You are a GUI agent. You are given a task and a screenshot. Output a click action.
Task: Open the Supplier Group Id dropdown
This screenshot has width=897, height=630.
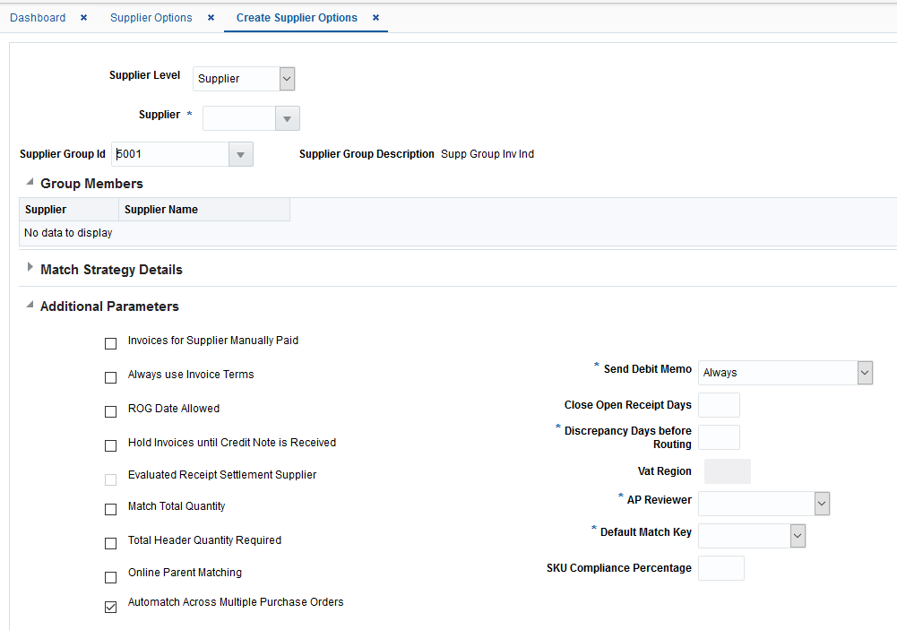coord(240,153)
